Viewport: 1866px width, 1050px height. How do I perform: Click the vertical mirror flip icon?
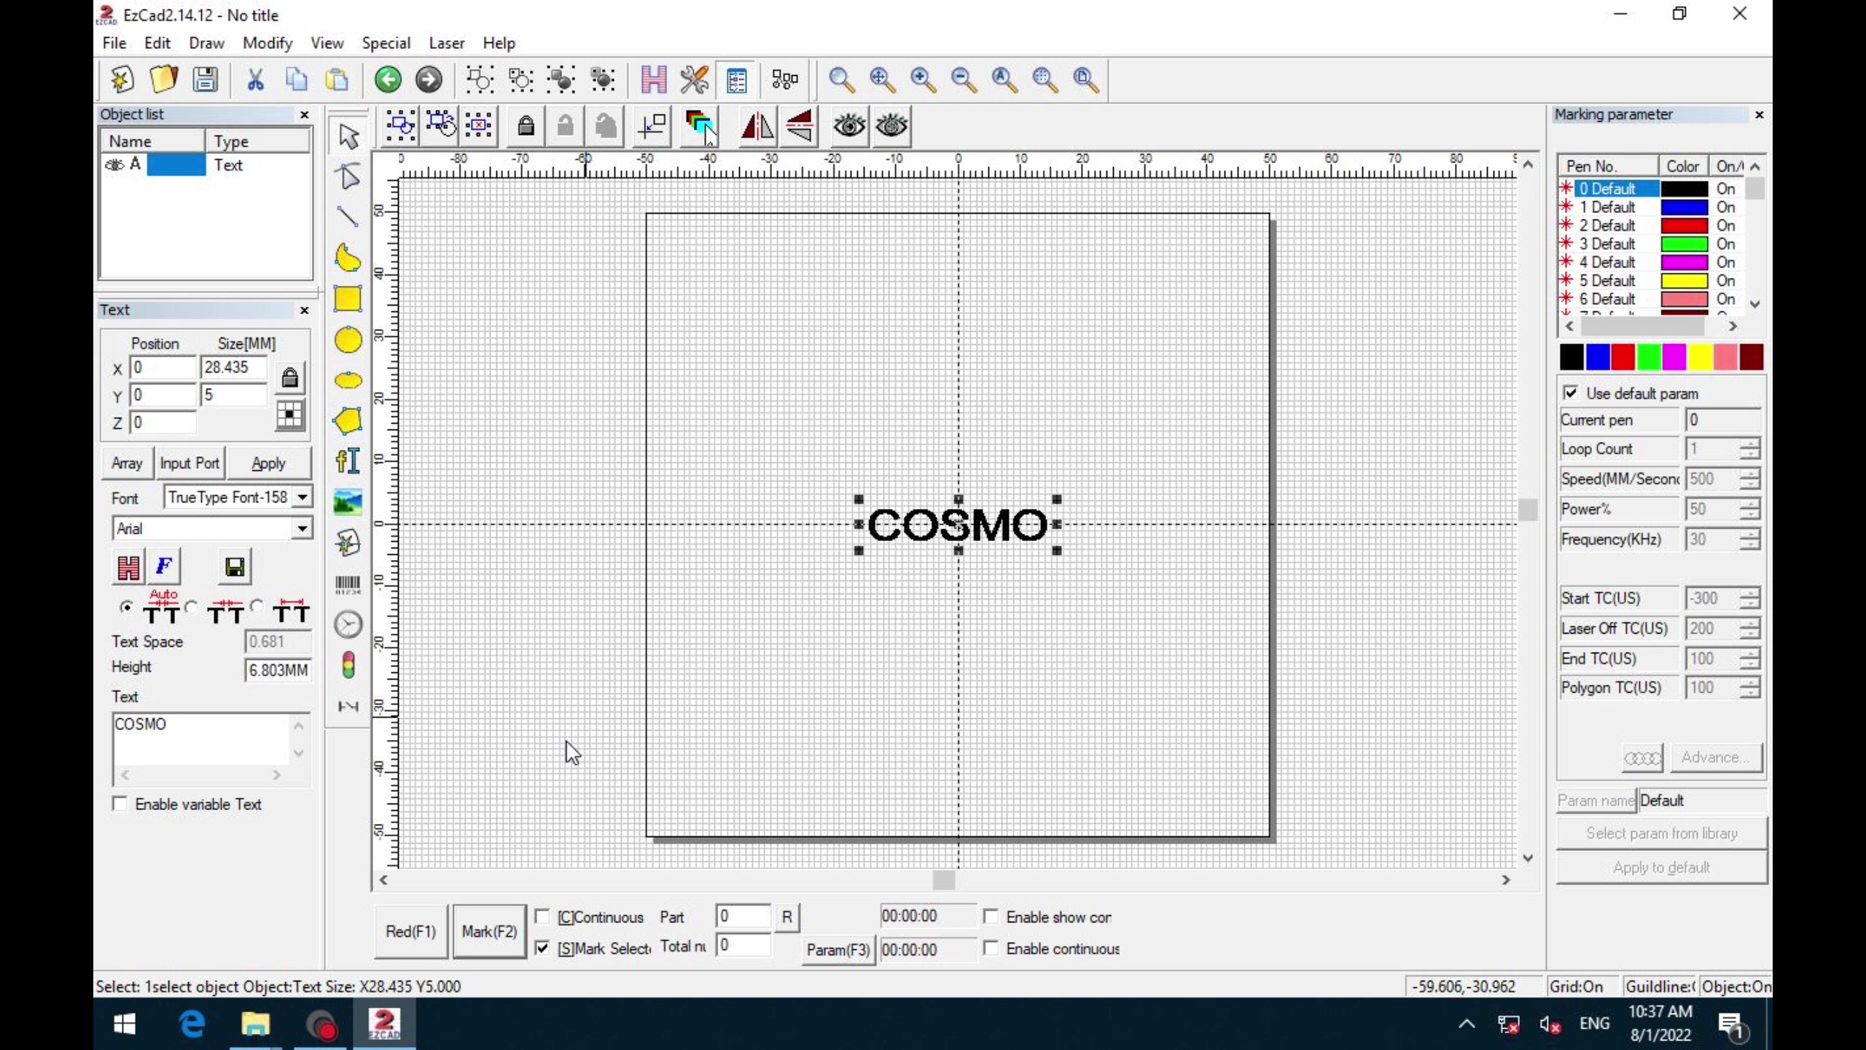800,126
